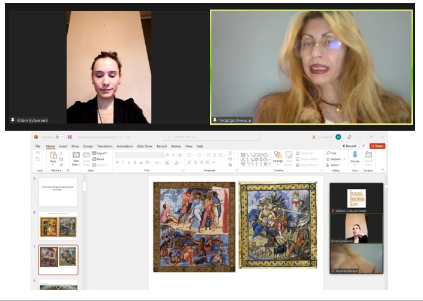This screenshot has height=301, width=423.
Task: Open the font name combo box
Action: [x=134, y=155]
